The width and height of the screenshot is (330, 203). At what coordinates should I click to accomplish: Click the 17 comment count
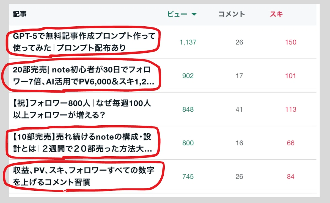pyautogui.click(x=239, y=76)
